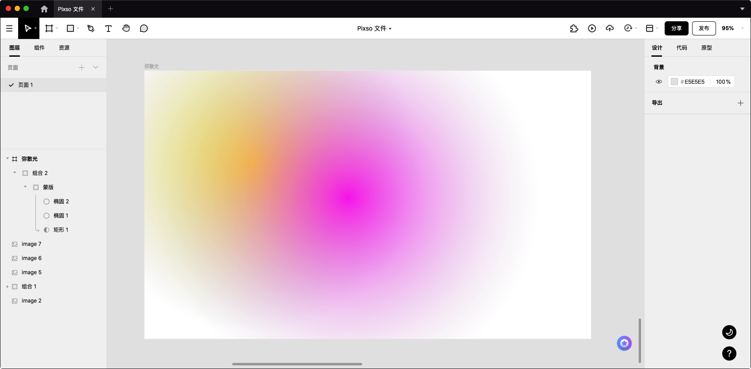Select the Comment tool
This screenshot has height=369, width=751.
tap(144, 28)
